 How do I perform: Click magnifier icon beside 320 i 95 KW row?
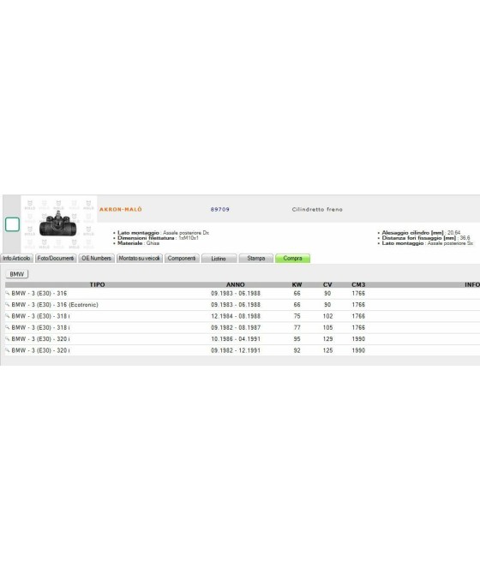[x=7, y=339]
